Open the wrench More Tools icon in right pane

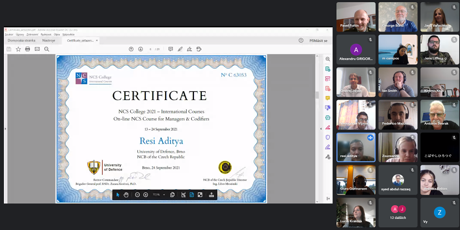[x=328, y=157]
